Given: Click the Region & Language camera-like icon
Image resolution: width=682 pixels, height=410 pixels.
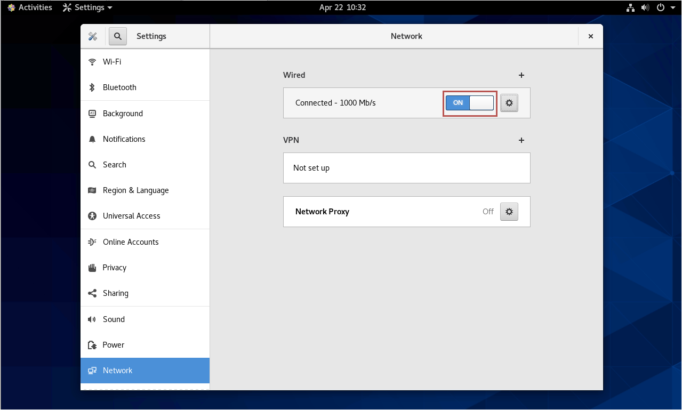Looking at the screenshot, I should (92, 190).
